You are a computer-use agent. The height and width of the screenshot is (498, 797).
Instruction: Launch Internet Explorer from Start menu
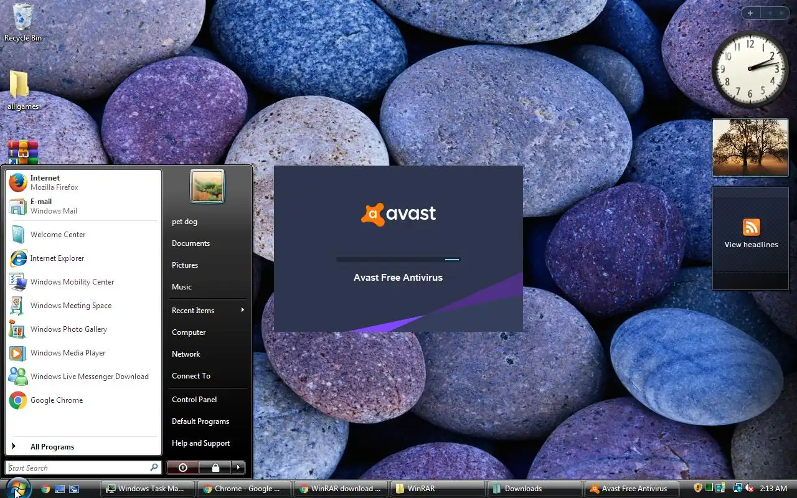(x=83, y=258)
